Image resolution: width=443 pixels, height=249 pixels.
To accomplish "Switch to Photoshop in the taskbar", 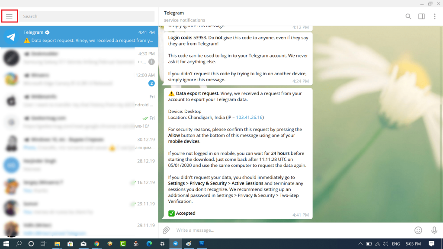I will pos(202,244).
